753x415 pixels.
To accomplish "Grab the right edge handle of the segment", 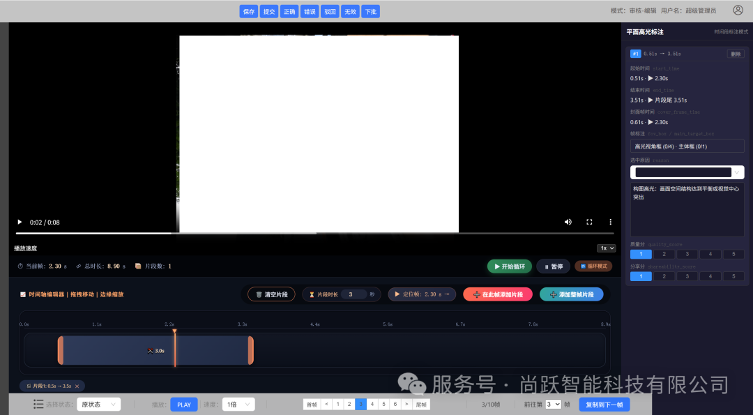I will [251, 351].
